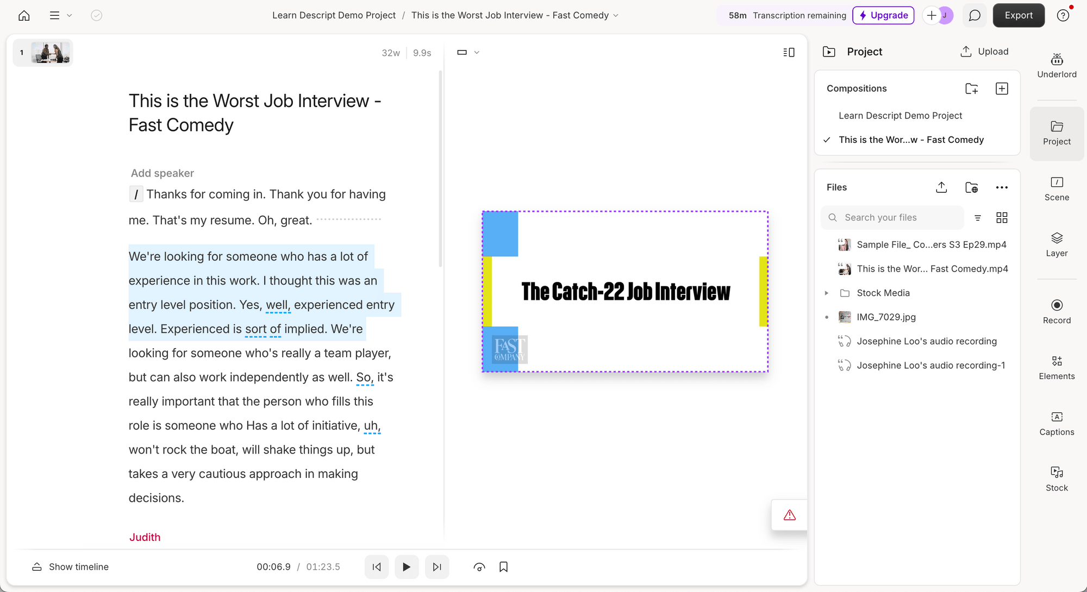Select the Export button
This screenshot has width=1087, height=592.
pyautogui.click(x=1019, y=15)
